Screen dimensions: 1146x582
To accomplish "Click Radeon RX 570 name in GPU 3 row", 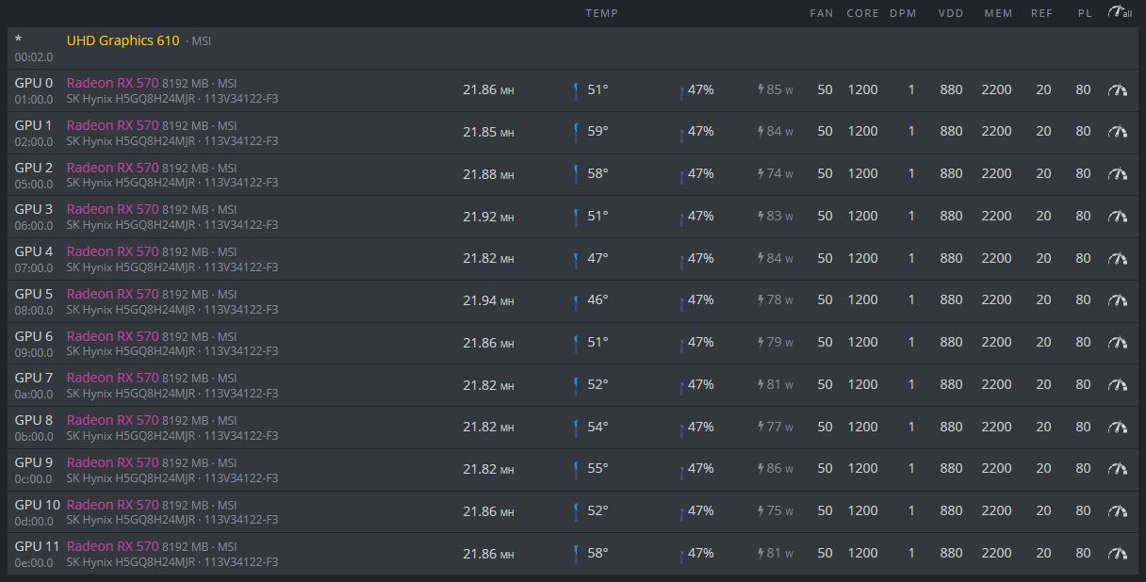I will point(112,209).
